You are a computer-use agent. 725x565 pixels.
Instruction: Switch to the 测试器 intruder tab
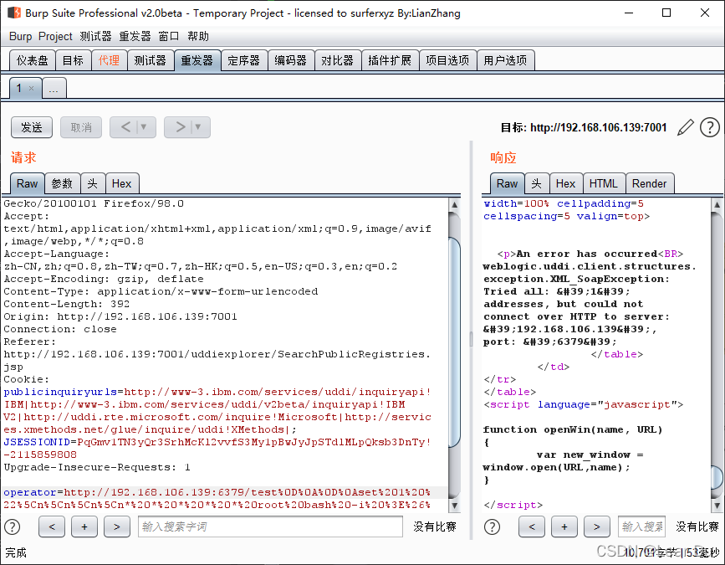tap(151, 60)
